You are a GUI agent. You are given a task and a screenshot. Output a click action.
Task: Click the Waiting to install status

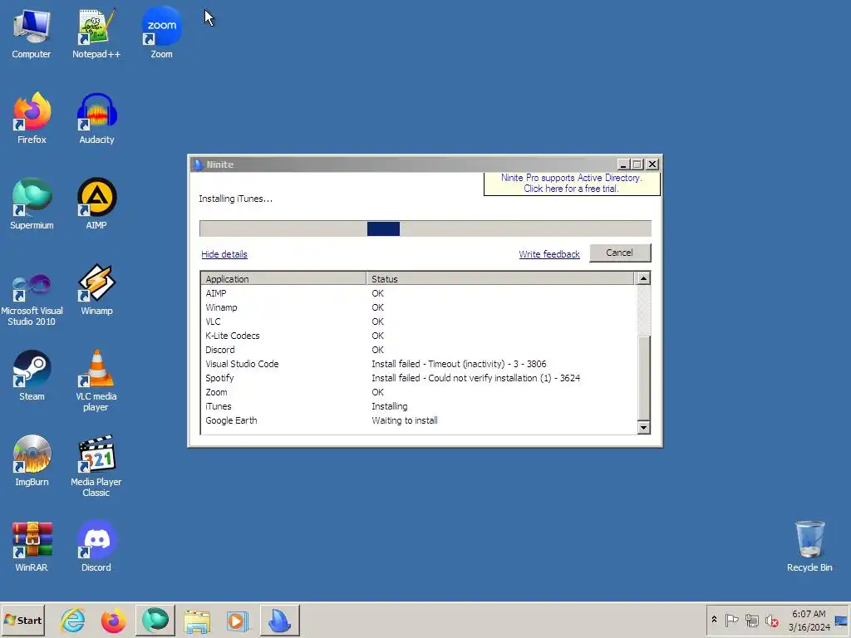point(405,420)
